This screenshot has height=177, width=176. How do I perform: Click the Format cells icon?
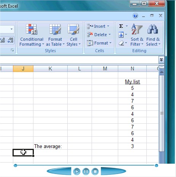pos(90,43)
